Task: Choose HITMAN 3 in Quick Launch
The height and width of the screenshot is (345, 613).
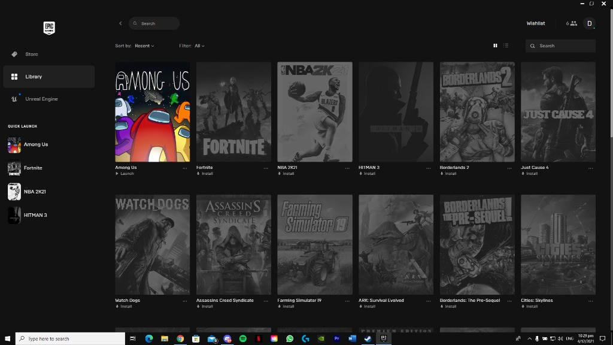Action: (x=28, y=215)
